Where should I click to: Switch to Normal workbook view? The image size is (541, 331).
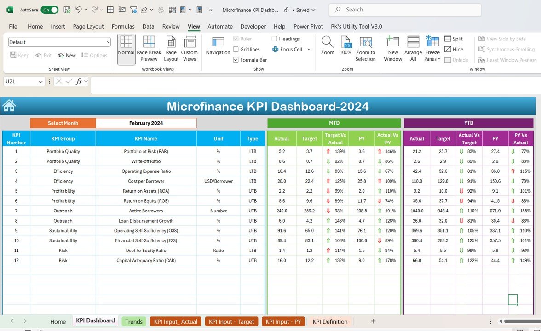(x=126, y=49)
